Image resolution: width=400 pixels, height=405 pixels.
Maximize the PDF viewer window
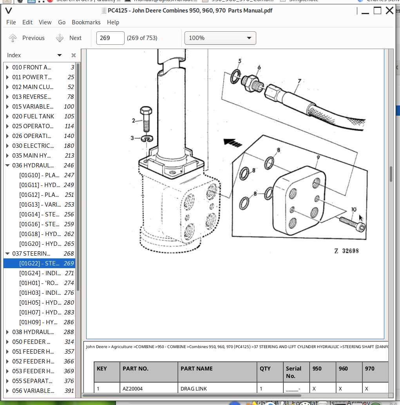(x=377, y=11)
